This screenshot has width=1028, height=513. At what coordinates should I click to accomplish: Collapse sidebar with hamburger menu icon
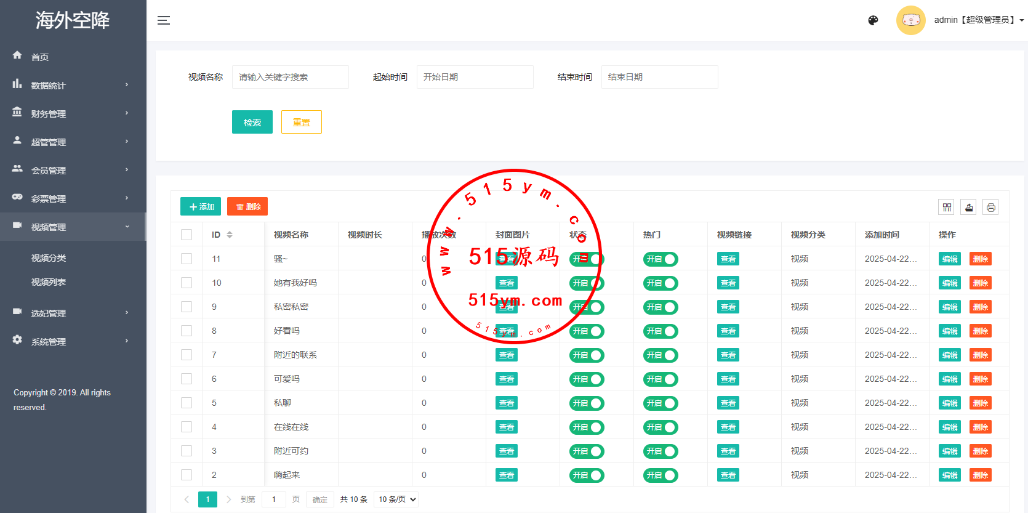[163, 20]
